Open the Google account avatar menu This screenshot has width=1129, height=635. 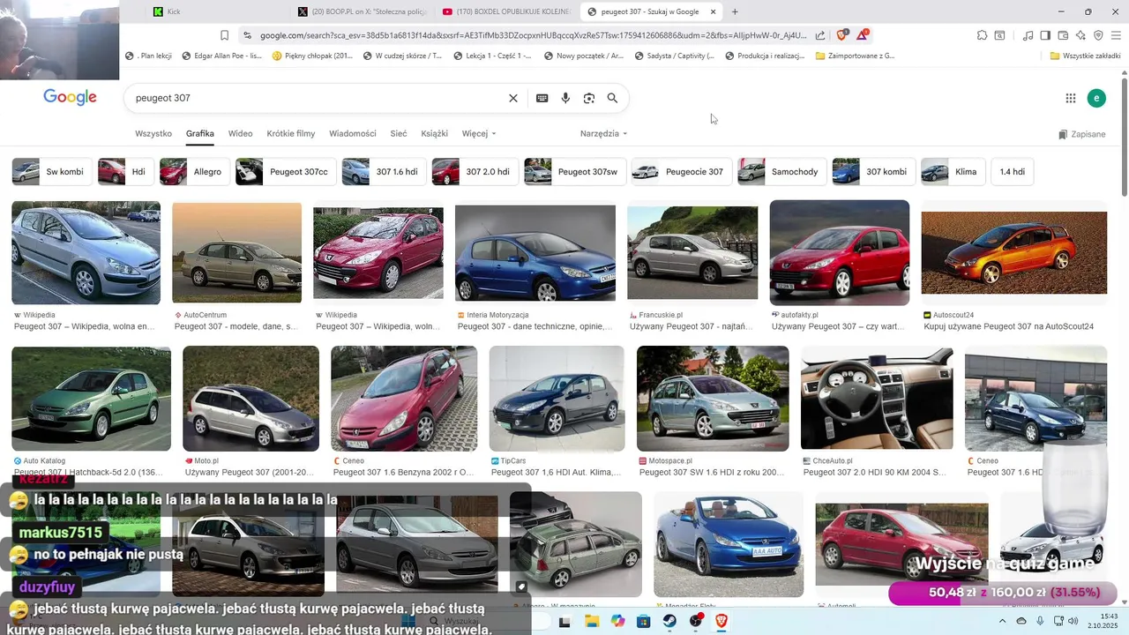(1096, 98)
